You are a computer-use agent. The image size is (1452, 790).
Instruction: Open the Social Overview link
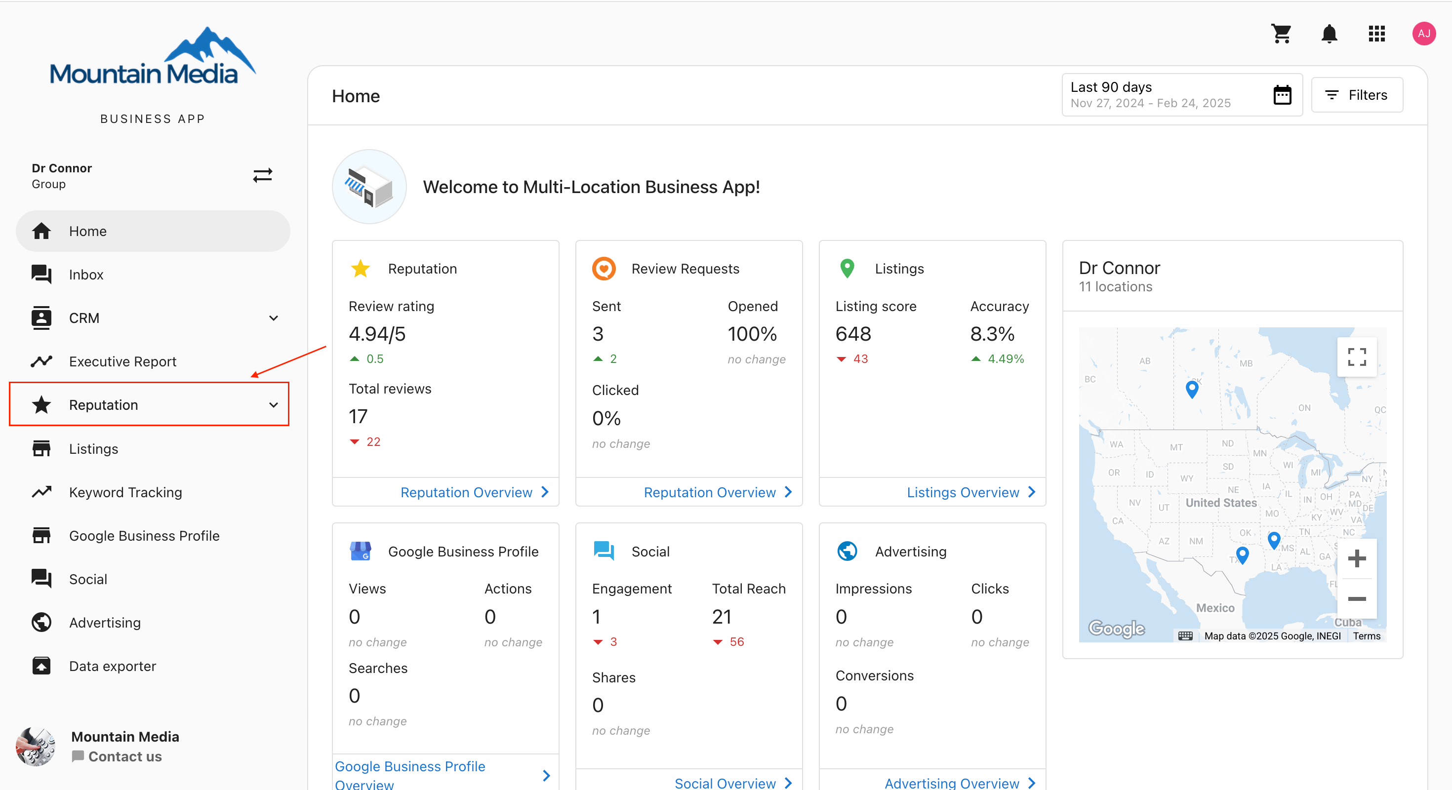point(733,783)
